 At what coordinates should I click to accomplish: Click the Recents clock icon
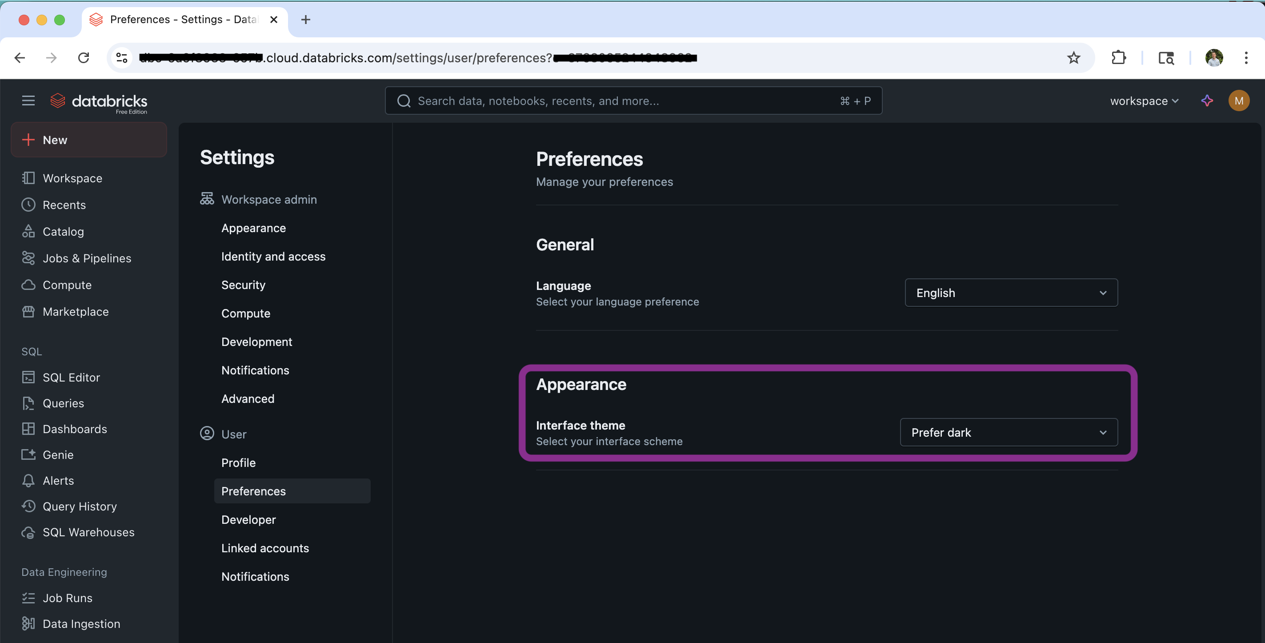[28, 205]
